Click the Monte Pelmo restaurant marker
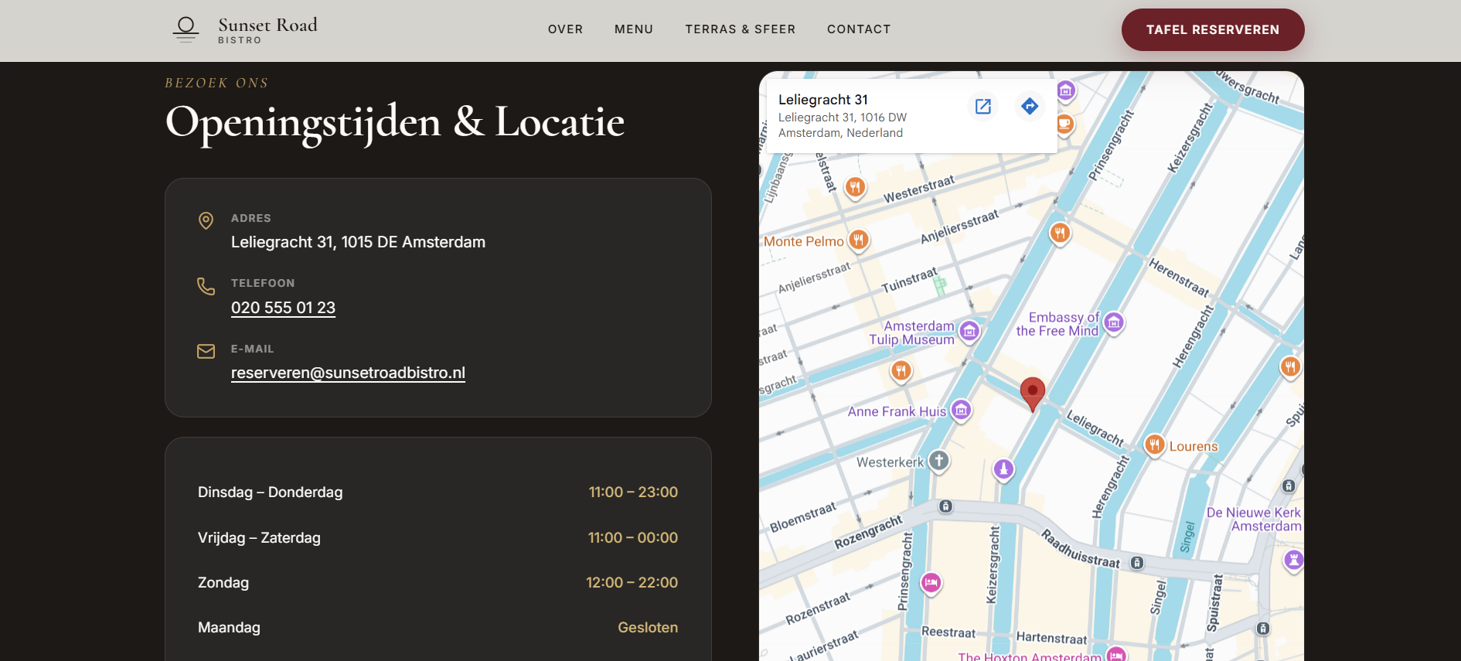The image size is (1461, 661). tap(859, 240)
